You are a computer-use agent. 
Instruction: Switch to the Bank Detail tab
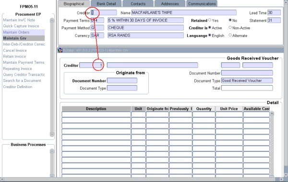click(106, 4)
